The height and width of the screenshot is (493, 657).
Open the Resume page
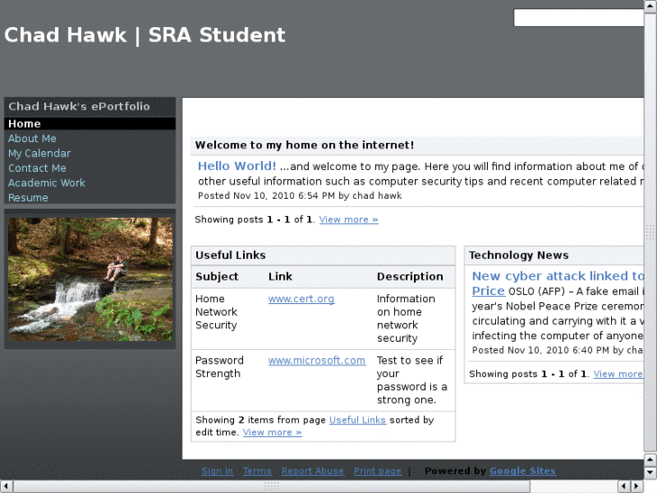tap(28, 197)
